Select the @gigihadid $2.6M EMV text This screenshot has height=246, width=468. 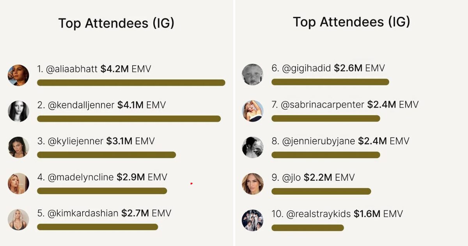328,68
